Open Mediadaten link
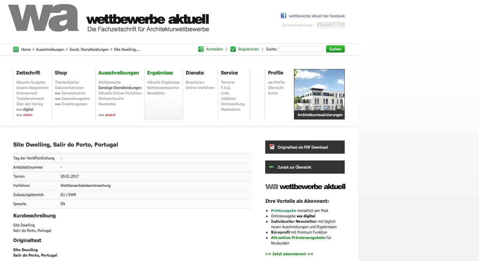Viewport: 479px width, 261px height. [x=231, y=109]
